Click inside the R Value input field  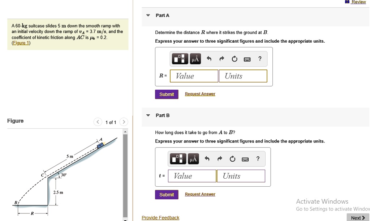[194, 76]
